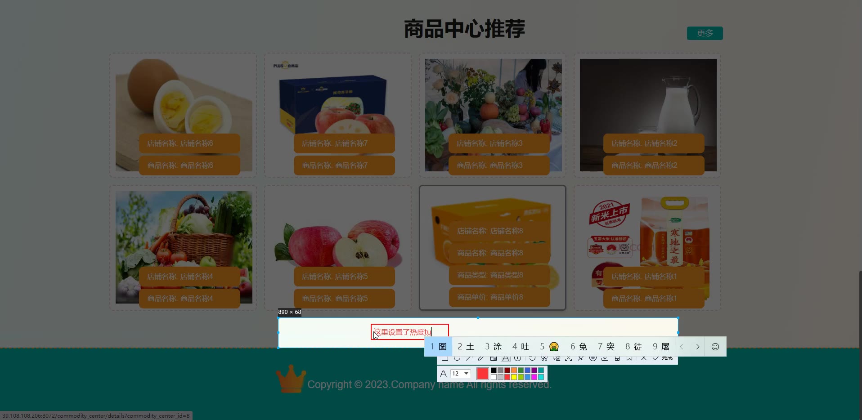Screen dimensions: 862x420
Task: Click the checkmark 完成 finish button
Action: click(662, 358)
